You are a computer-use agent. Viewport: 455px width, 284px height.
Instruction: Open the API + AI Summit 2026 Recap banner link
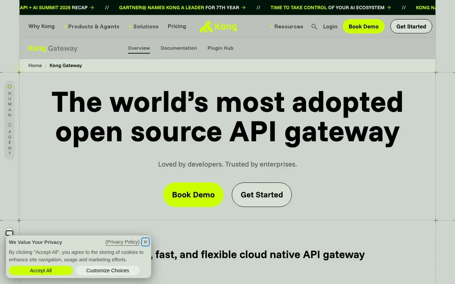click(x=57, y=7)
